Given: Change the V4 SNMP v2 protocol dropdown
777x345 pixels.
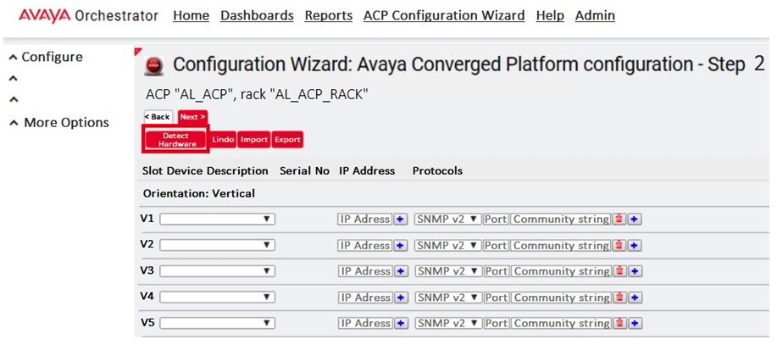Looking at the screenshot, I should 448,298.
